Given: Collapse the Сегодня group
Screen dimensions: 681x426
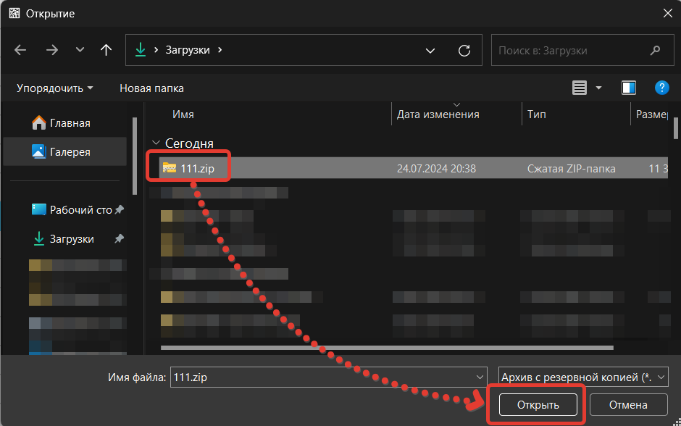Looking at the screenshot, I should (156, 143).
